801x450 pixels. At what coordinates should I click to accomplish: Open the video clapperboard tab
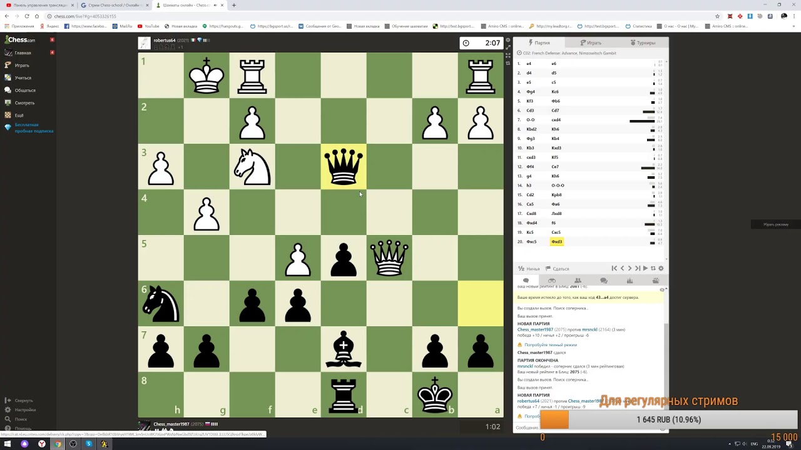[x=656, y=281]
